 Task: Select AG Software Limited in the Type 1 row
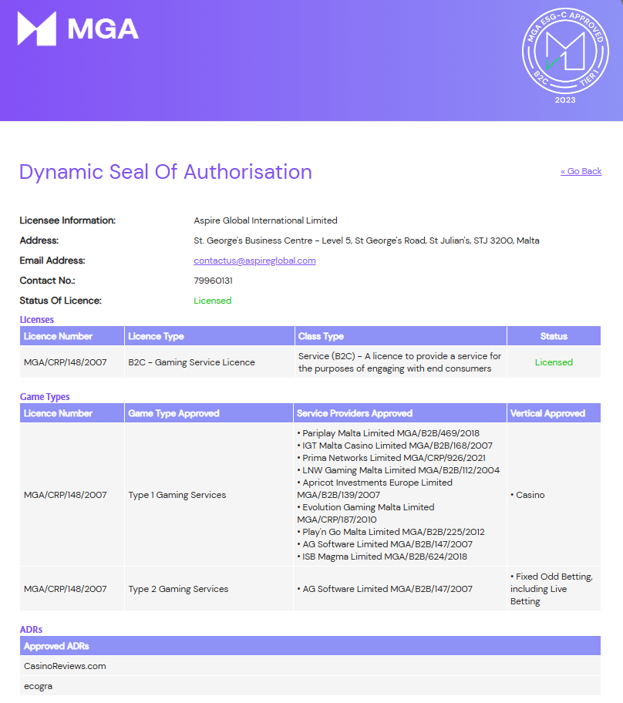[x=385, y=544]
